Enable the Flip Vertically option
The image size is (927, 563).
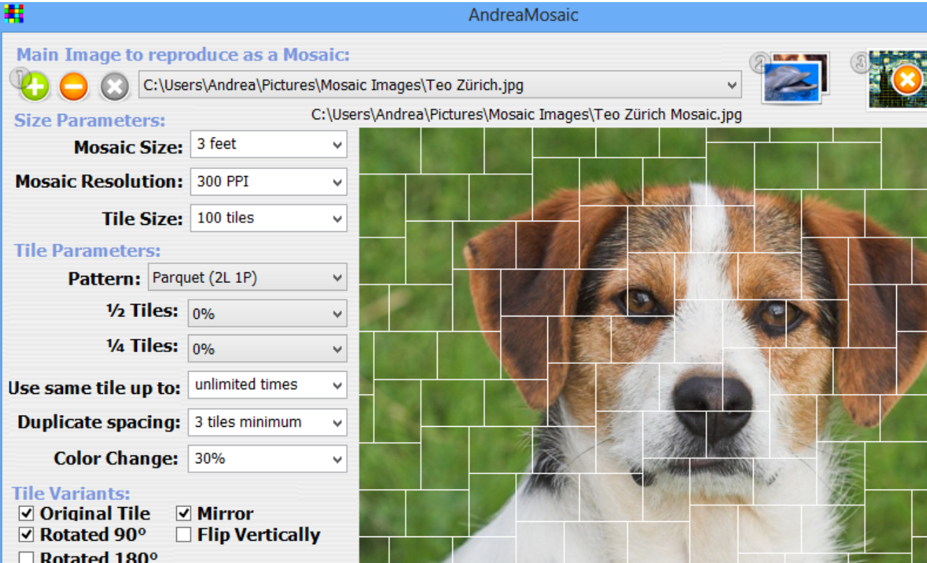[183, 535]
